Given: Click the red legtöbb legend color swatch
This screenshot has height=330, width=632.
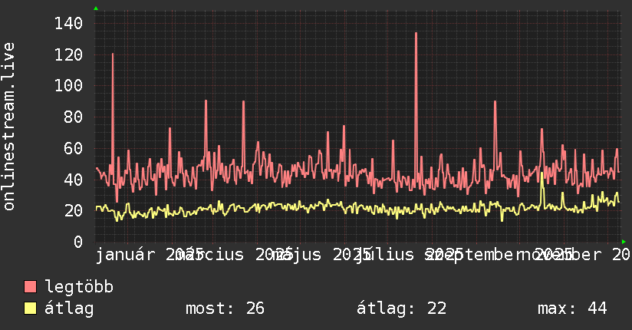Looking at the screenshot, I should point(30,286).
